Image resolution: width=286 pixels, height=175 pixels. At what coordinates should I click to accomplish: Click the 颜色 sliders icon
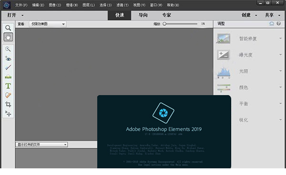pyautogui.click(x=224, y=88)
